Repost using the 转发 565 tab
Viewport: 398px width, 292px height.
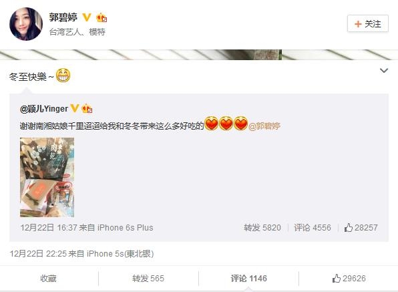[148, 279]
